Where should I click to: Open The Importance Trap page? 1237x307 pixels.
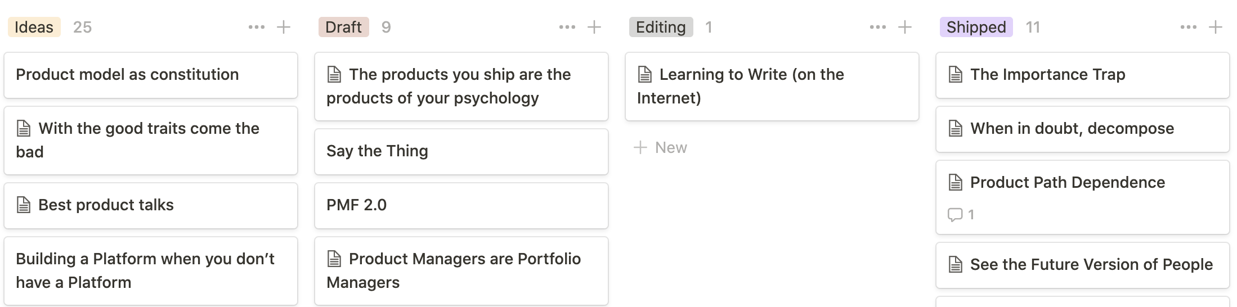1083,75
